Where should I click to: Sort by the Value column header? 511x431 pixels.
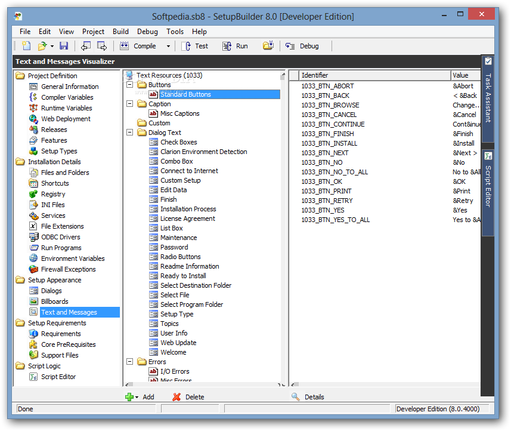466,75
